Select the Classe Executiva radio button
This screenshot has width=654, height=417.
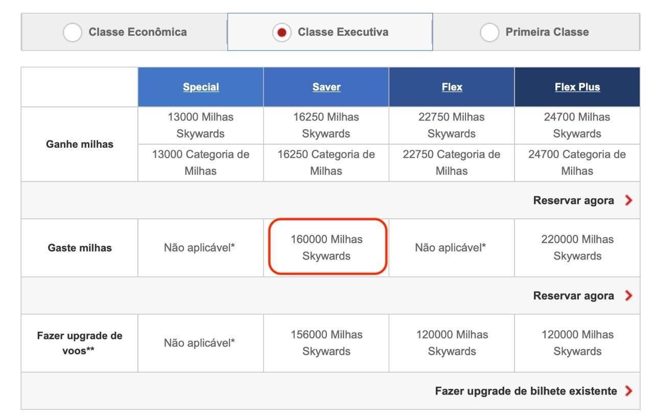pos(282,32)
